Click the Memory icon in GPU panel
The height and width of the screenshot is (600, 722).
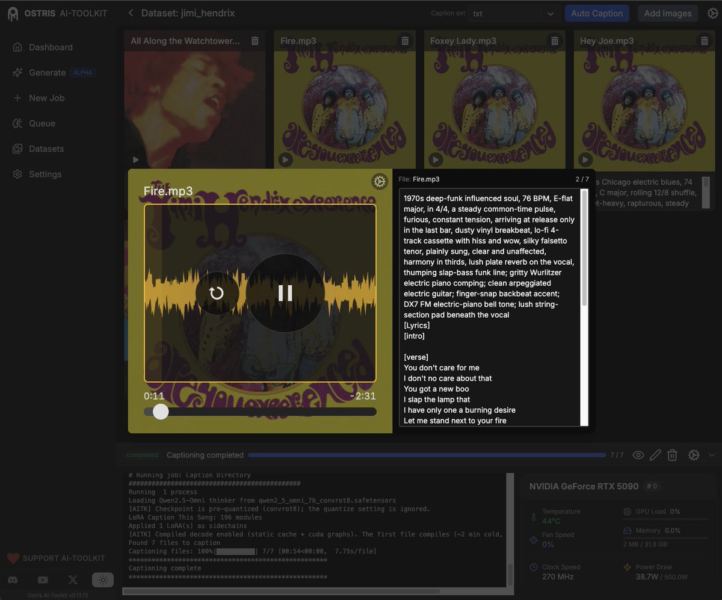[x=627, y=531]
